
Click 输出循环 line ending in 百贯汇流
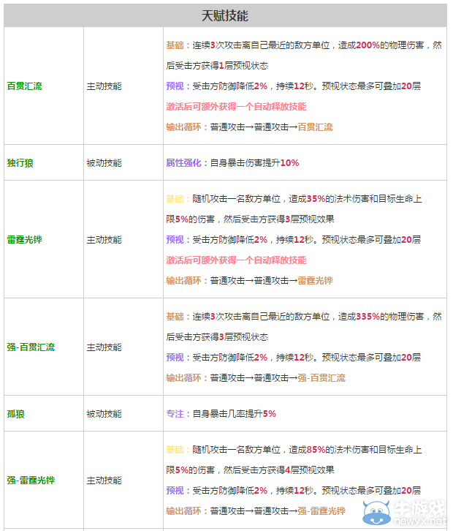[x=249, y=127]
